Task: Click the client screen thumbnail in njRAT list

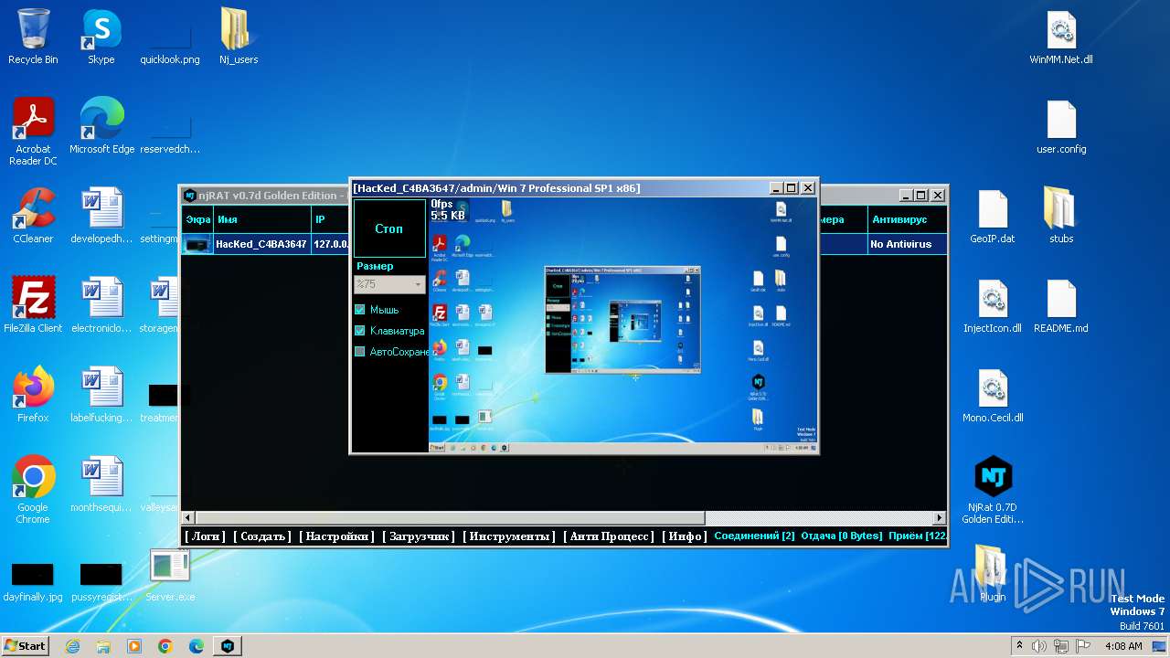Action: [x=197, y=244]
